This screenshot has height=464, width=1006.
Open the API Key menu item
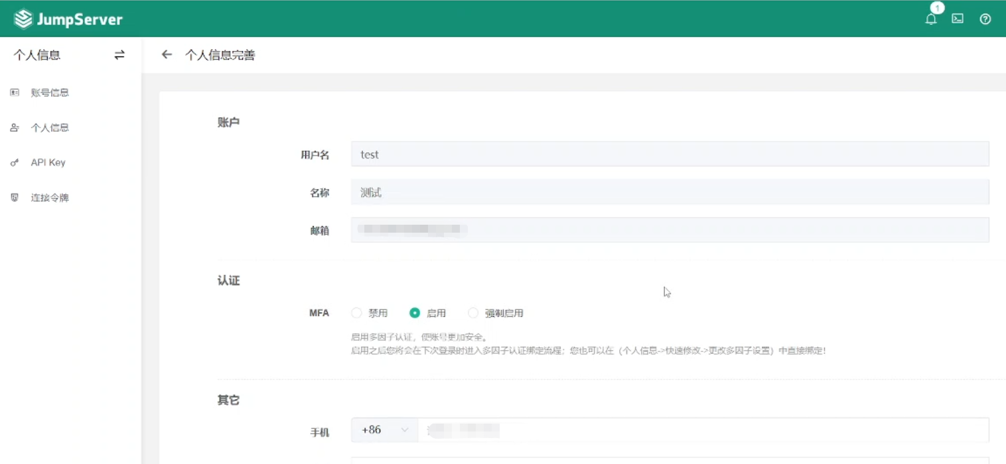(48, 163)
